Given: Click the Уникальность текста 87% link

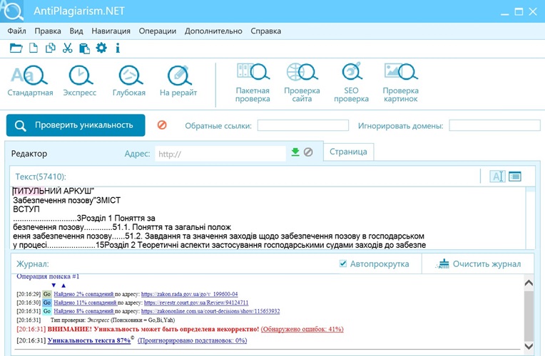Looking at the screenshot, I should point(89,340).
